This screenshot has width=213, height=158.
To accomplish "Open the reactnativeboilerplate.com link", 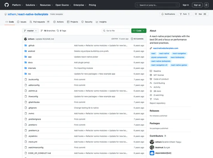I will tap(165, 48).
